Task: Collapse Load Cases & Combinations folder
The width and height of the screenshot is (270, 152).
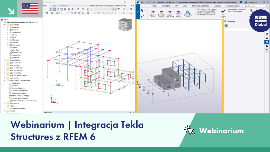Action: point(5,81)
